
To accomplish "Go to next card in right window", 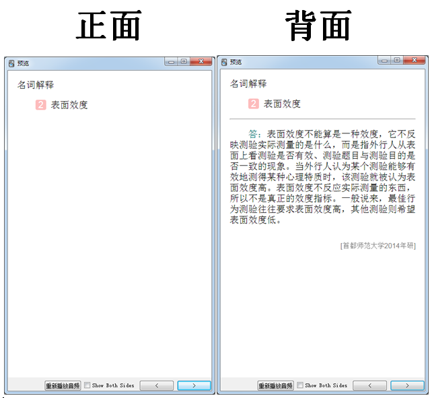I will (x=407, y=386).
